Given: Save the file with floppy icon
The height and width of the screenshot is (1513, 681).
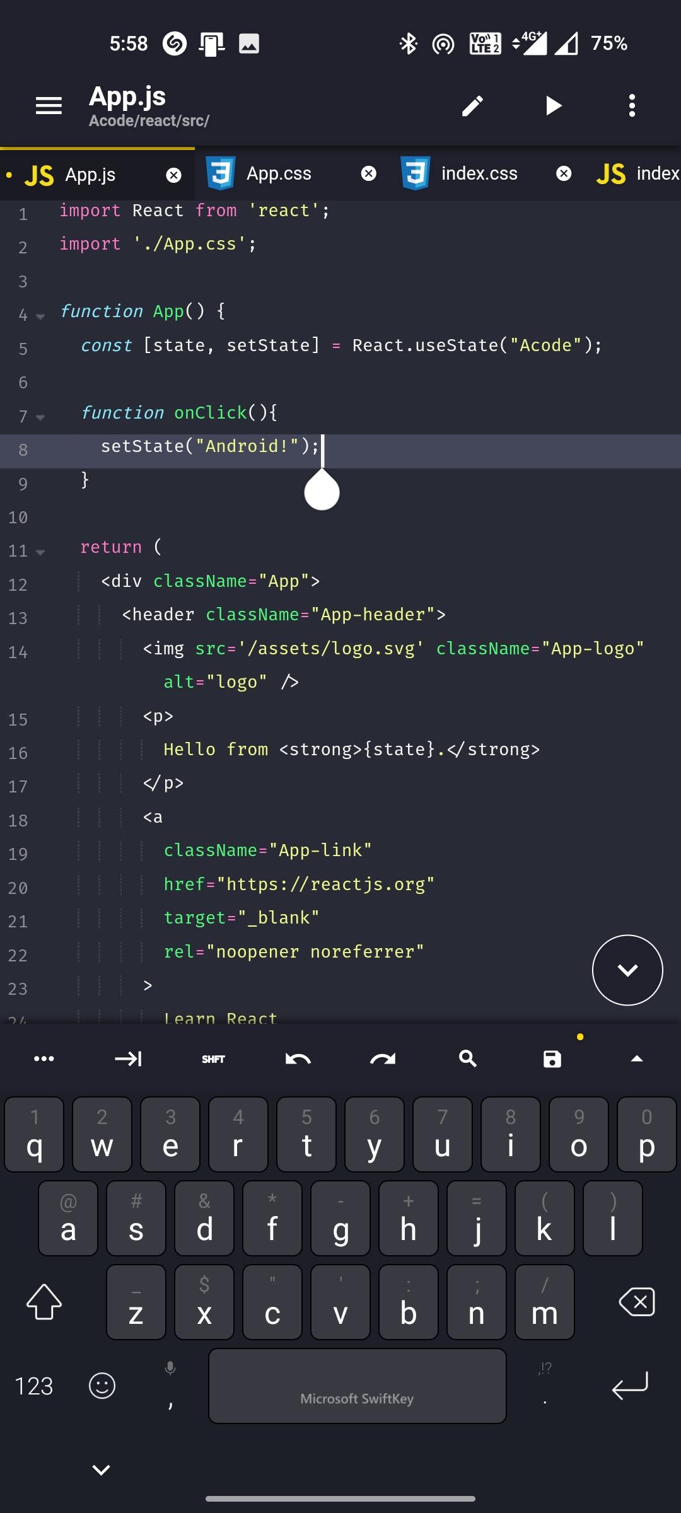Looking at the screenshot, I should coord(552,1059).
